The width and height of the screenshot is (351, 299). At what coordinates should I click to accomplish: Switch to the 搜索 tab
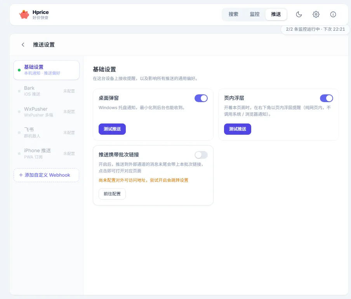[233, 14]
